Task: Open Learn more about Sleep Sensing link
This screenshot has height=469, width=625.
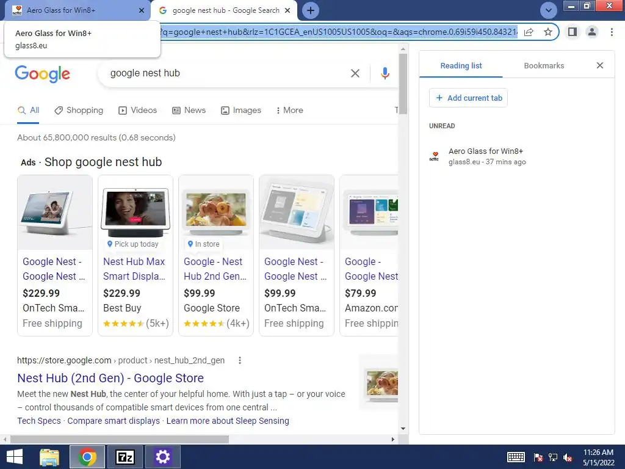Action: 228,421
